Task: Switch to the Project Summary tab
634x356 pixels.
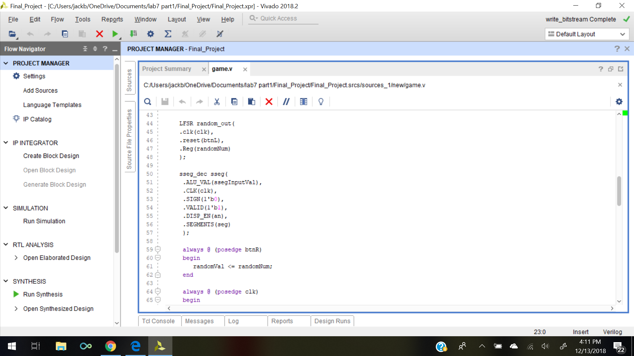Action: click(167, 69)
